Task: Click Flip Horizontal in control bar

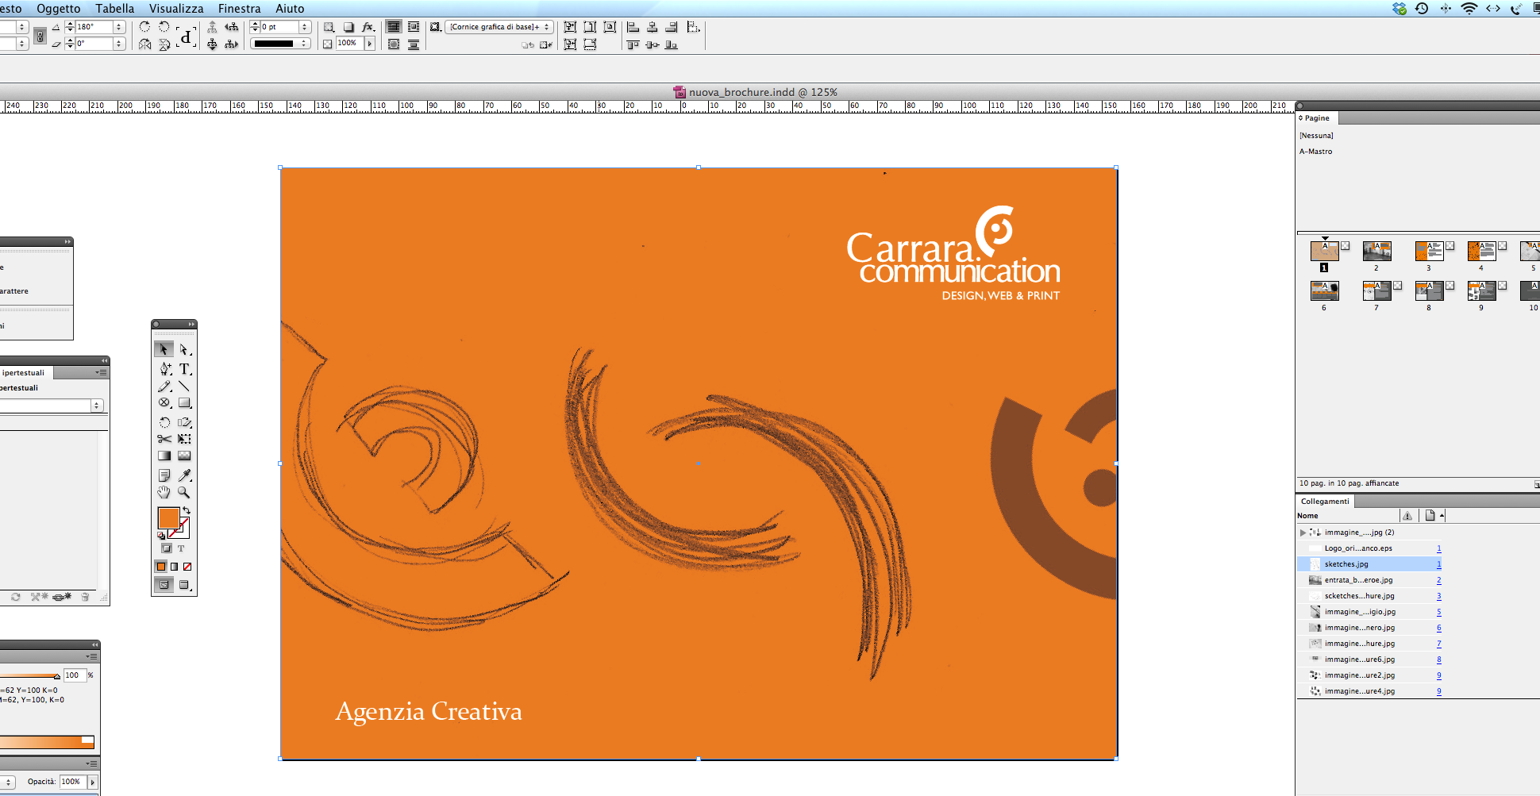Action: tap(144, 44)
